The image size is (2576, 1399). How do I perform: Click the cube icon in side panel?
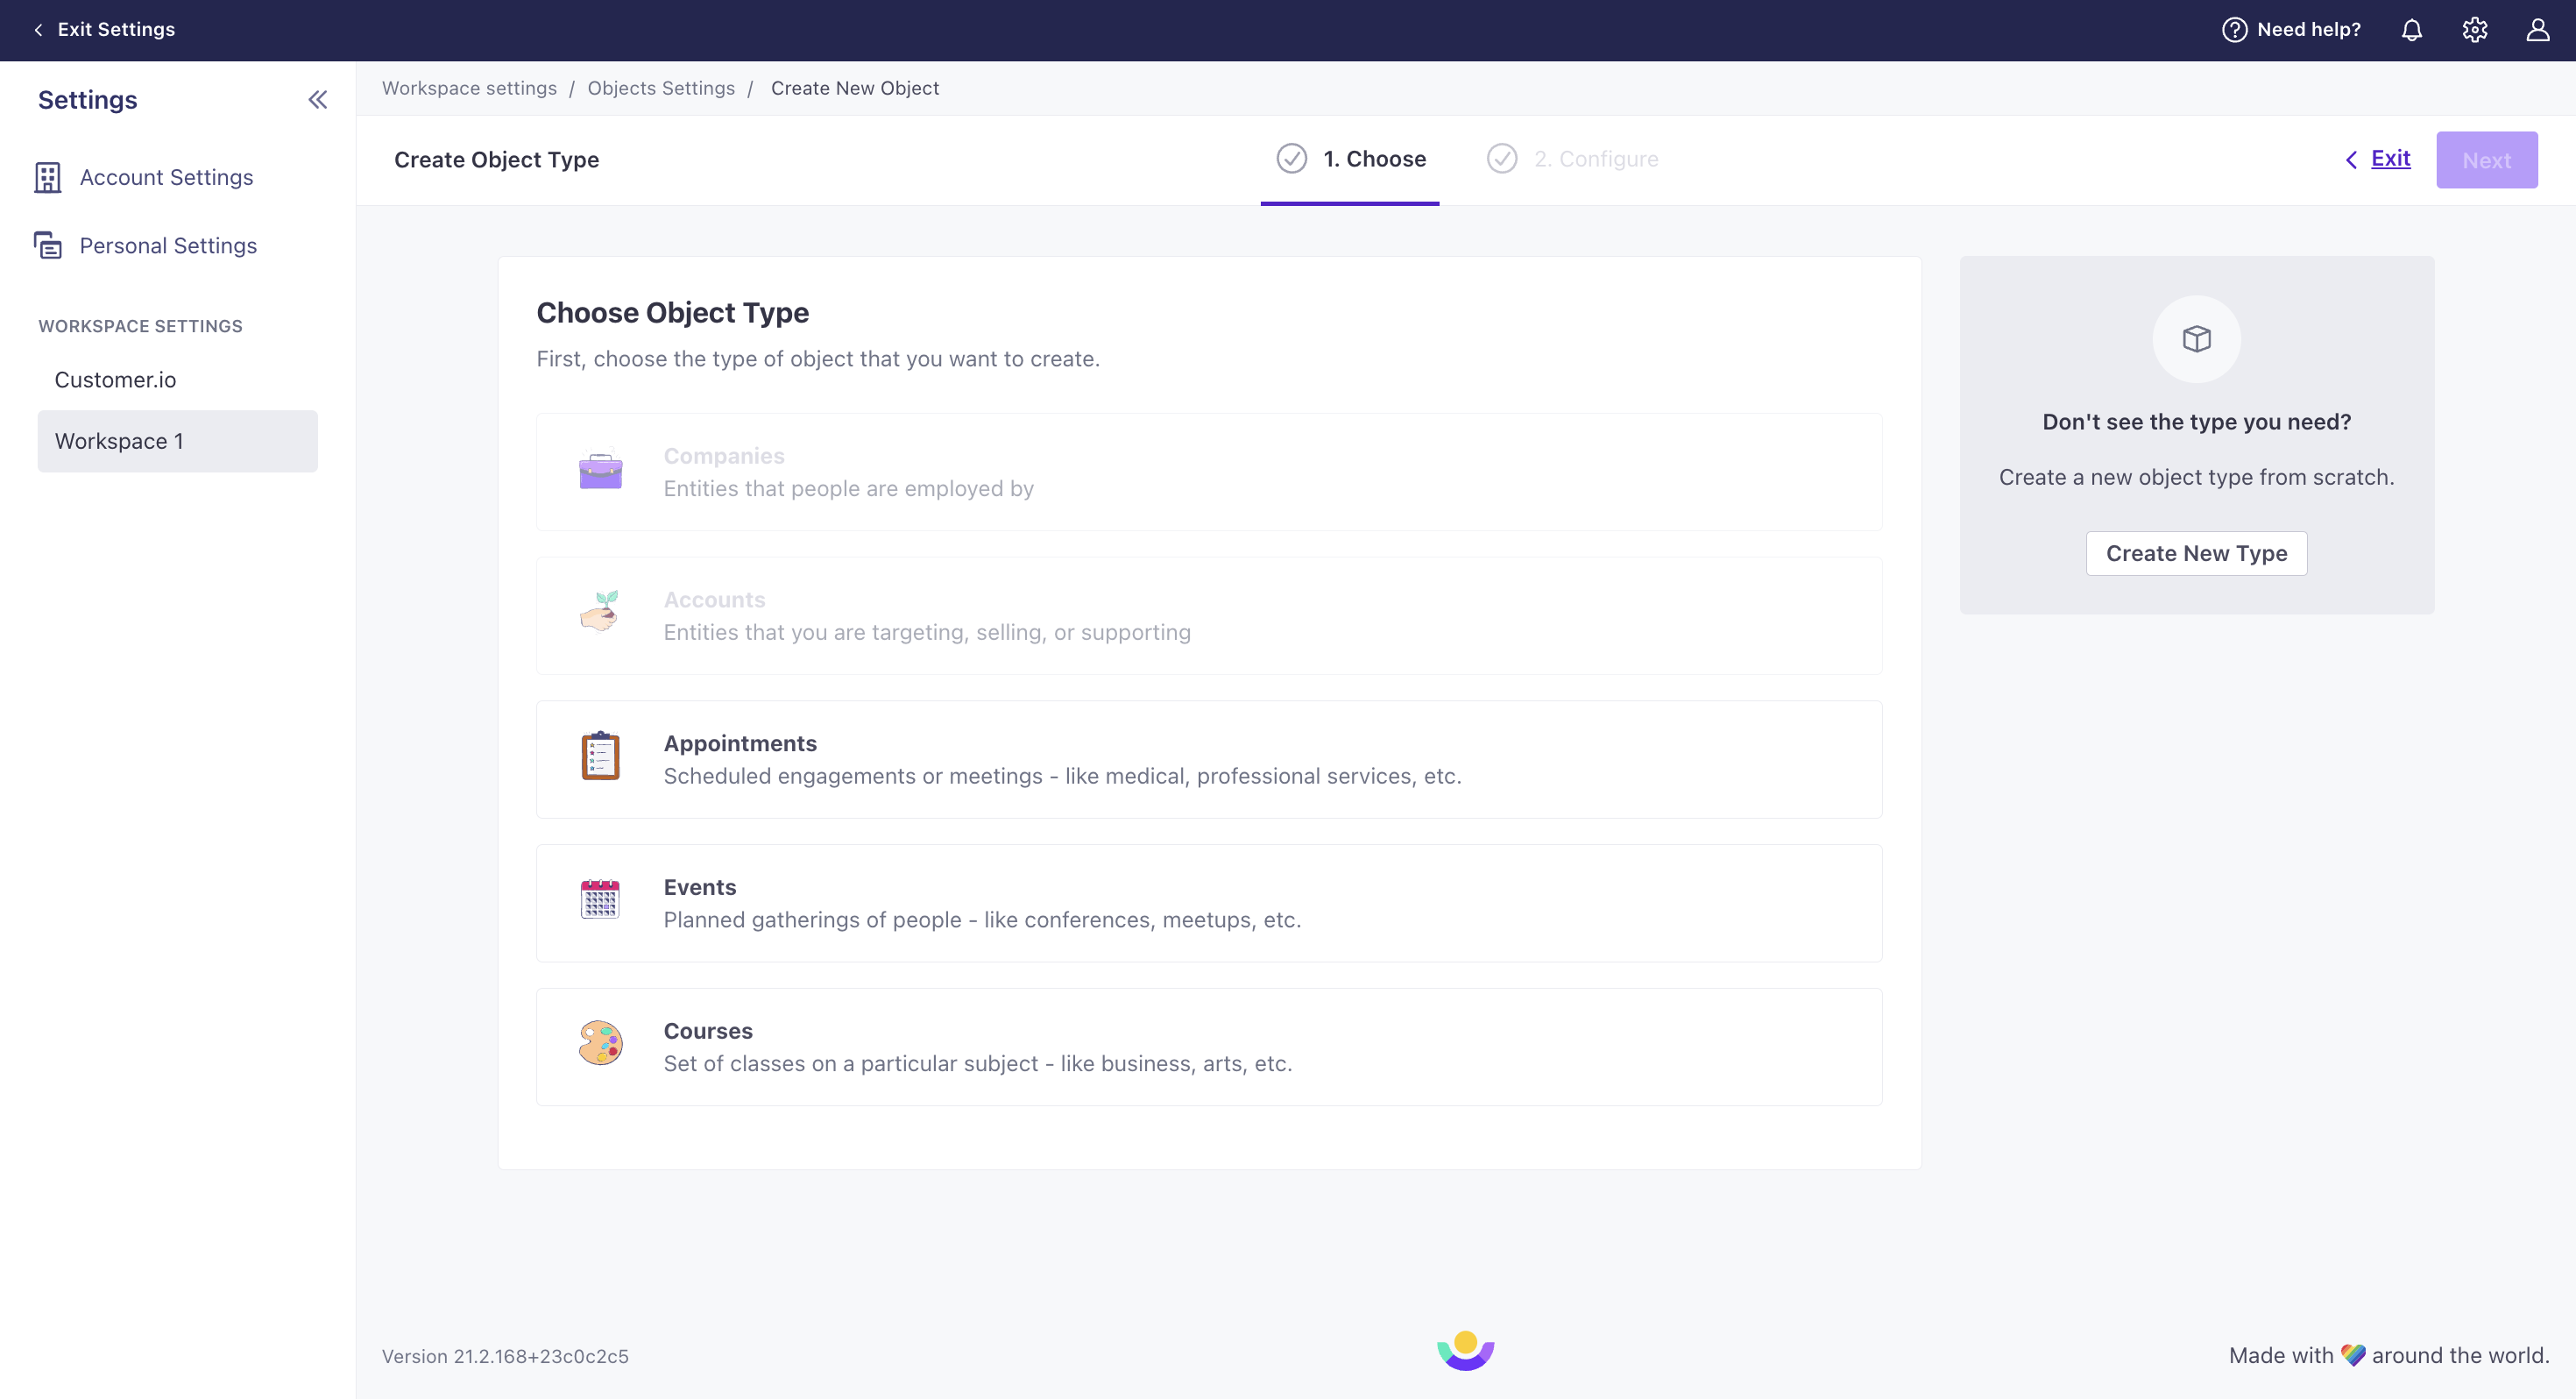[x=2196, y=339]
